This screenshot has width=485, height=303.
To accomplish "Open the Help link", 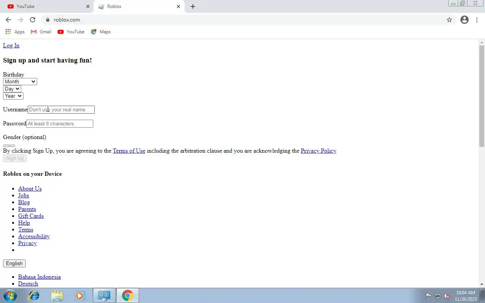I will [24, 223].
